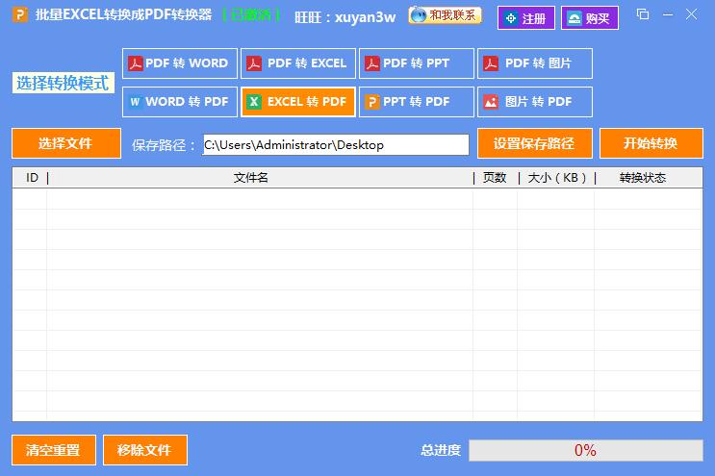The width and height of the screenshot is (715, 476).
Task: Click the 和我联系 contact button
Action: pos(445,16)
